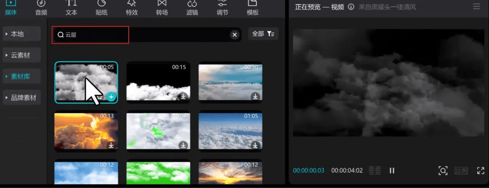
Task: Add the 00:05 cloud clip with plus icon
Action: [111, 97]
